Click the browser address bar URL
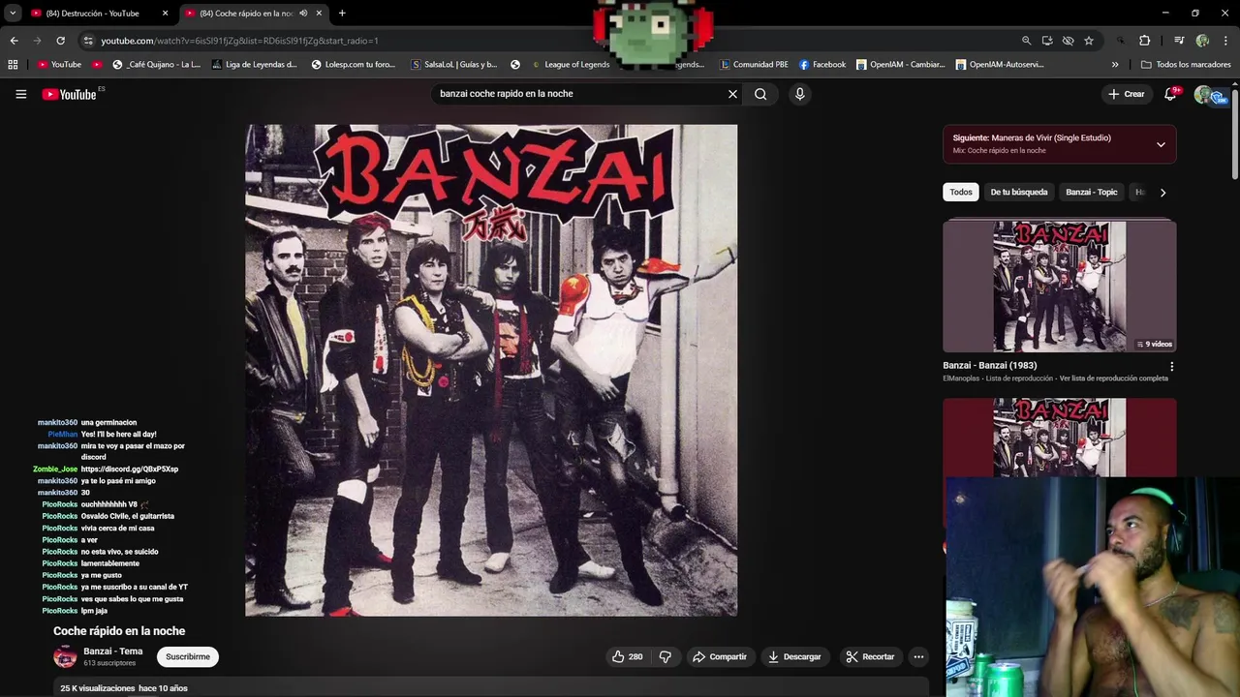1240x697 pixels. click(x=239, y=41)
